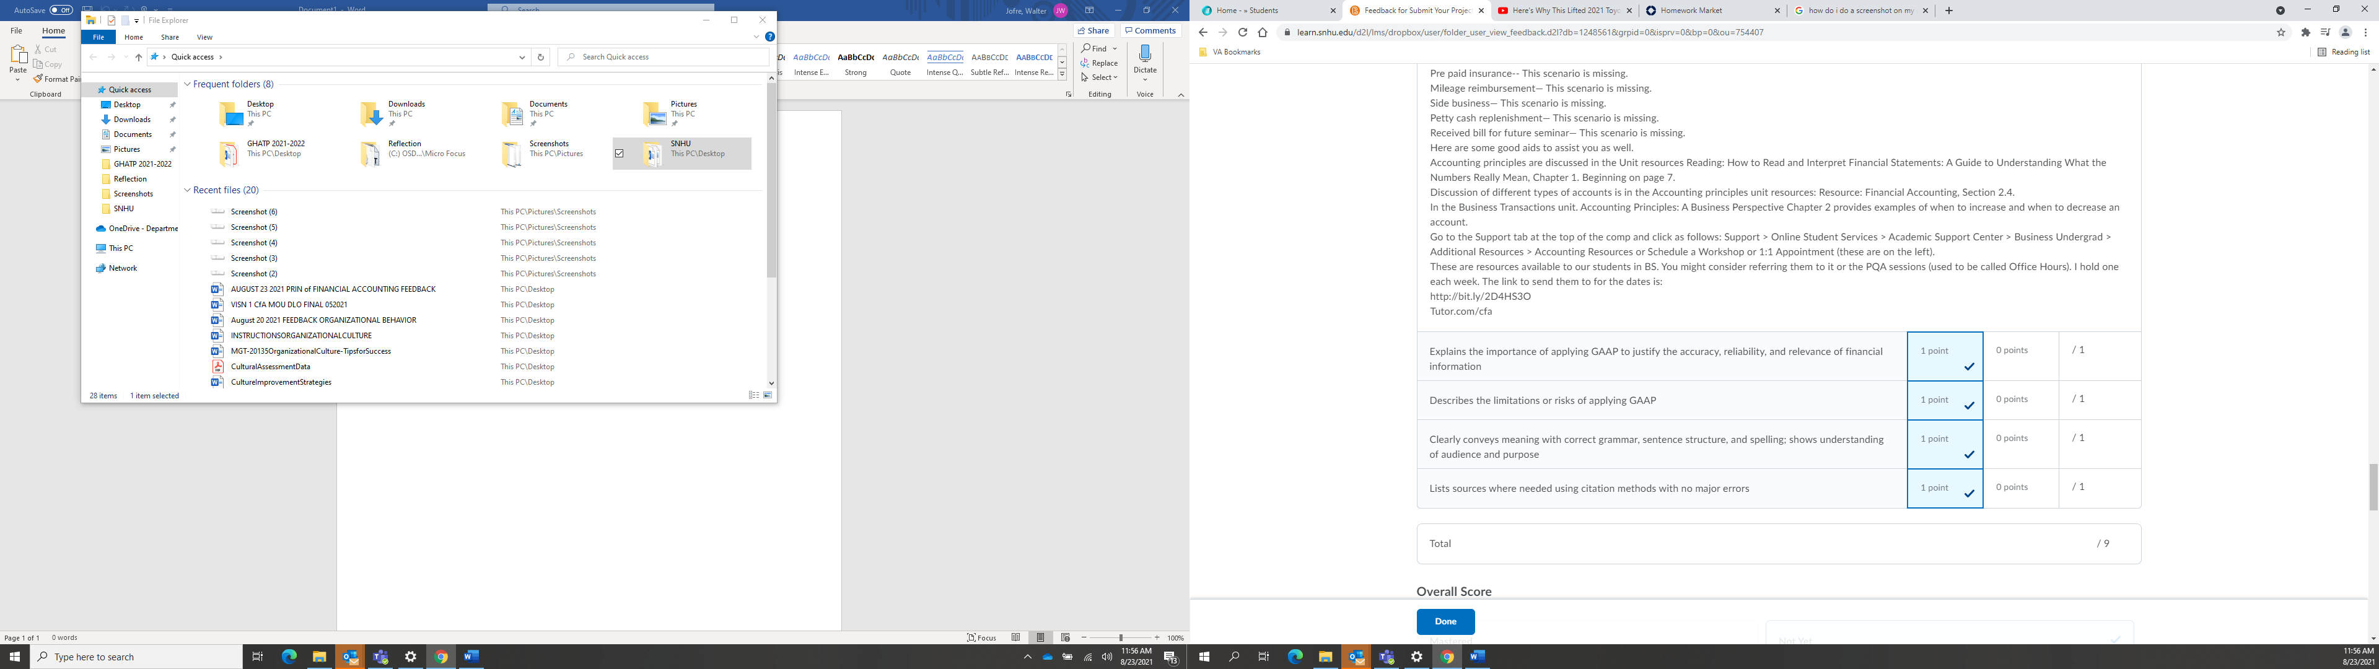2379x669 pixels.
Task: Enter Focus mode from Word's status bar
Action: point(982,637)
